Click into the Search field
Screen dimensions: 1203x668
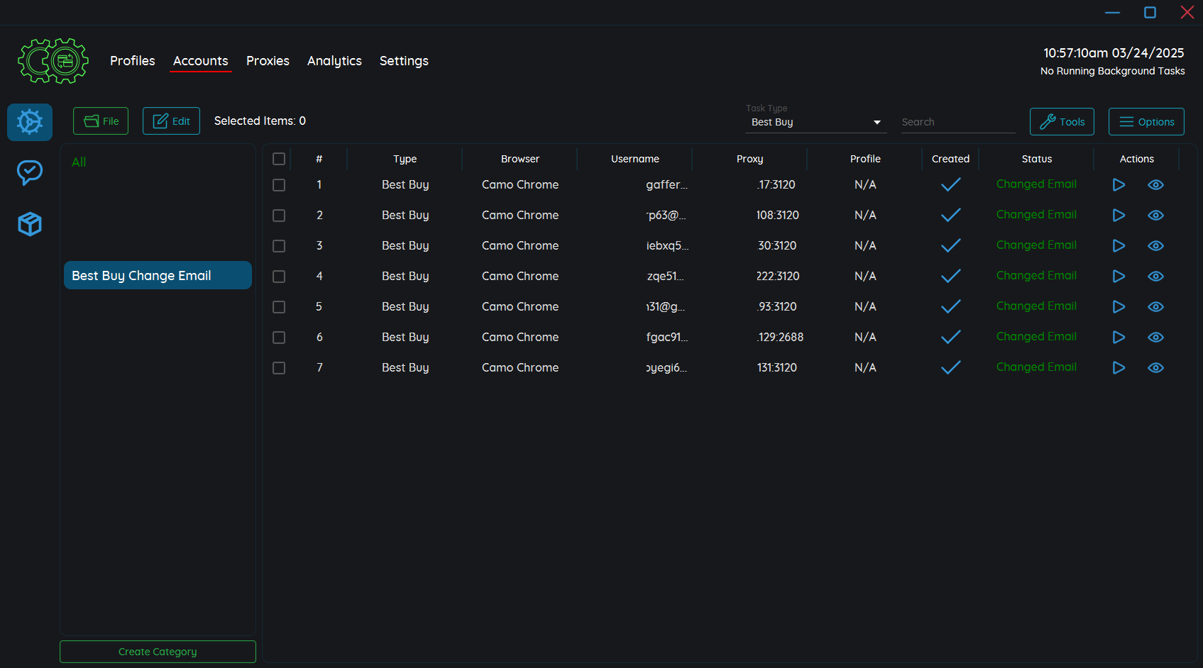pos(957,122)
